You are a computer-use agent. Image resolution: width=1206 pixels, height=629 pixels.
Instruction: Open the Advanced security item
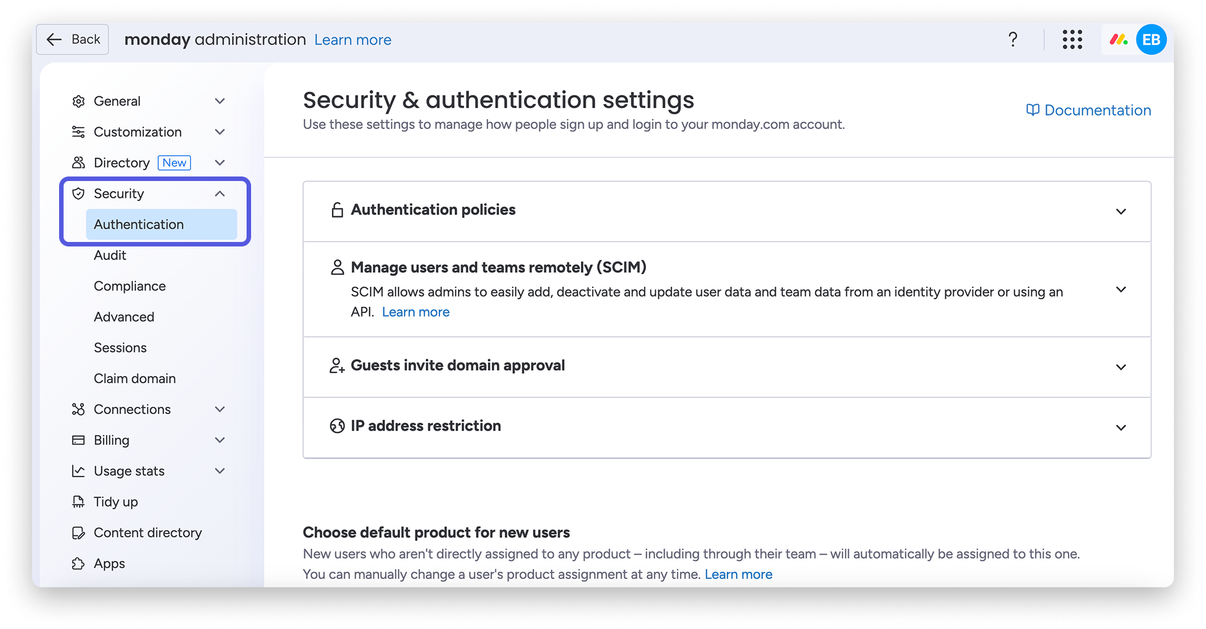coord(124,317)
